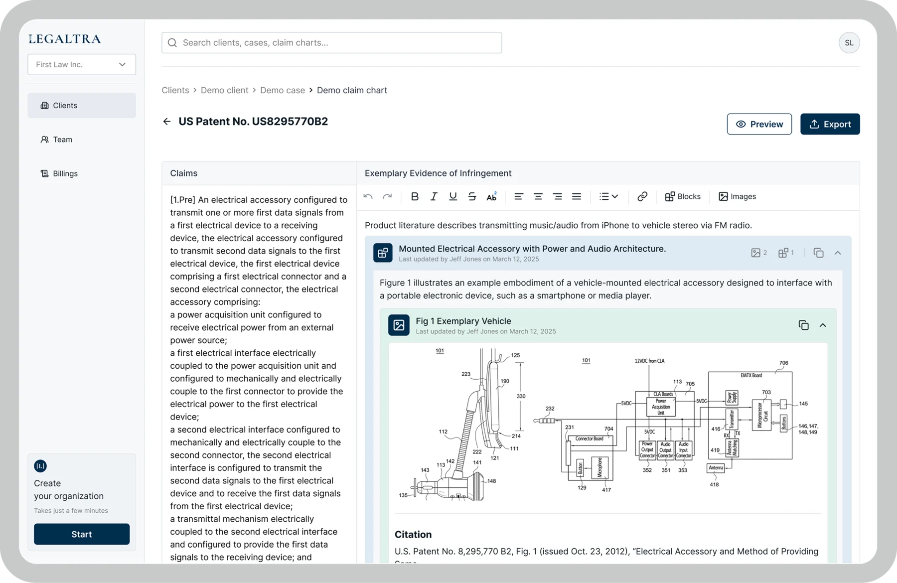Align text to the left
The width and height of the screenshot is (897, 583).
(519, 196)
